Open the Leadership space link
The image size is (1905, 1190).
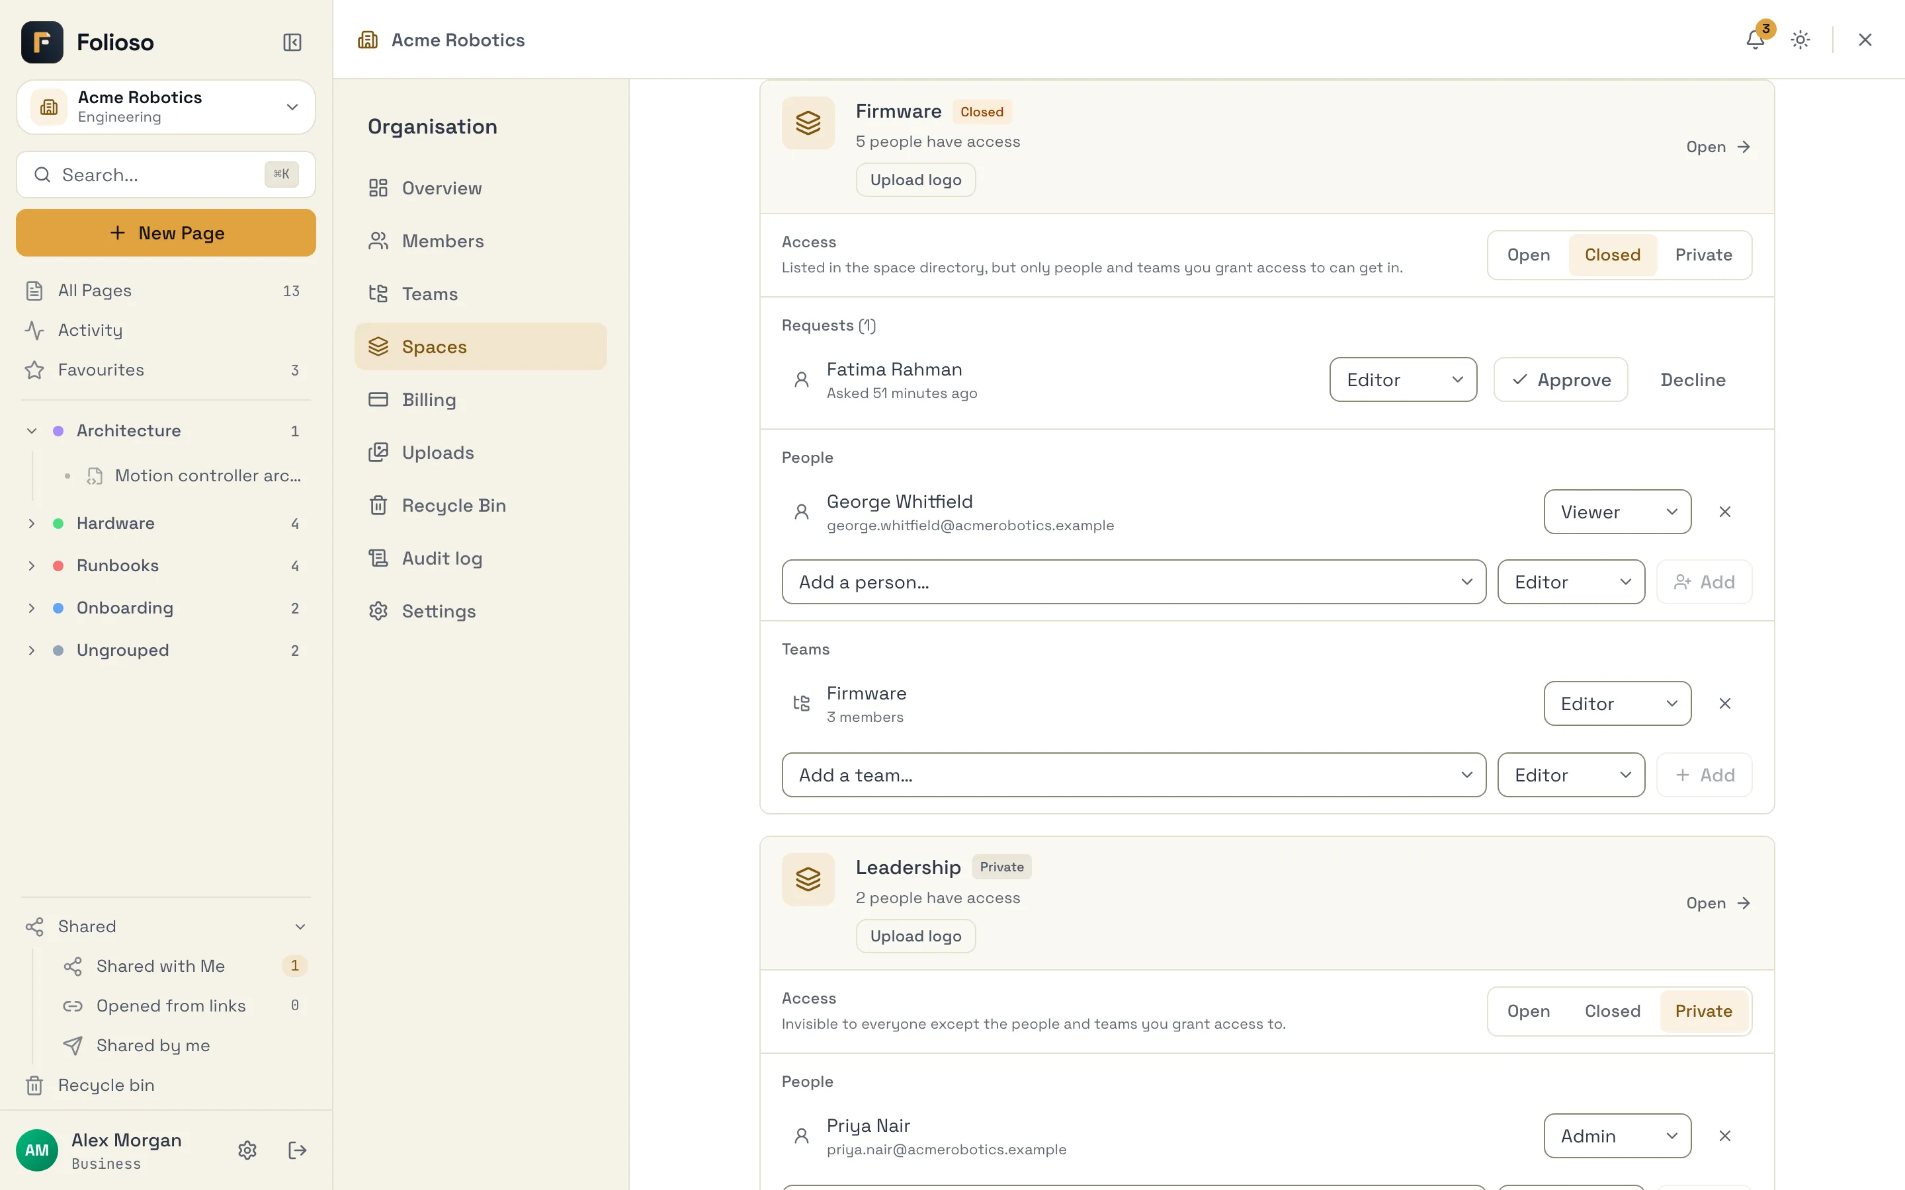pos(1718,902)
